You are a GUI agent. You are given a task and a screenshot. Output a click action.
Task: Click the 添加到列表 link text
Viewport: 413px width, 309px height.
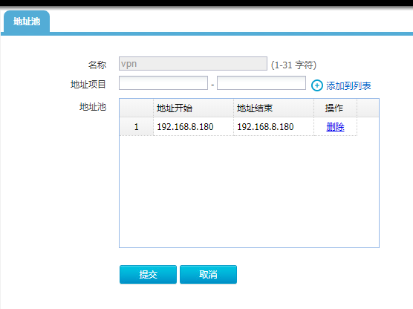pos(348,86)
